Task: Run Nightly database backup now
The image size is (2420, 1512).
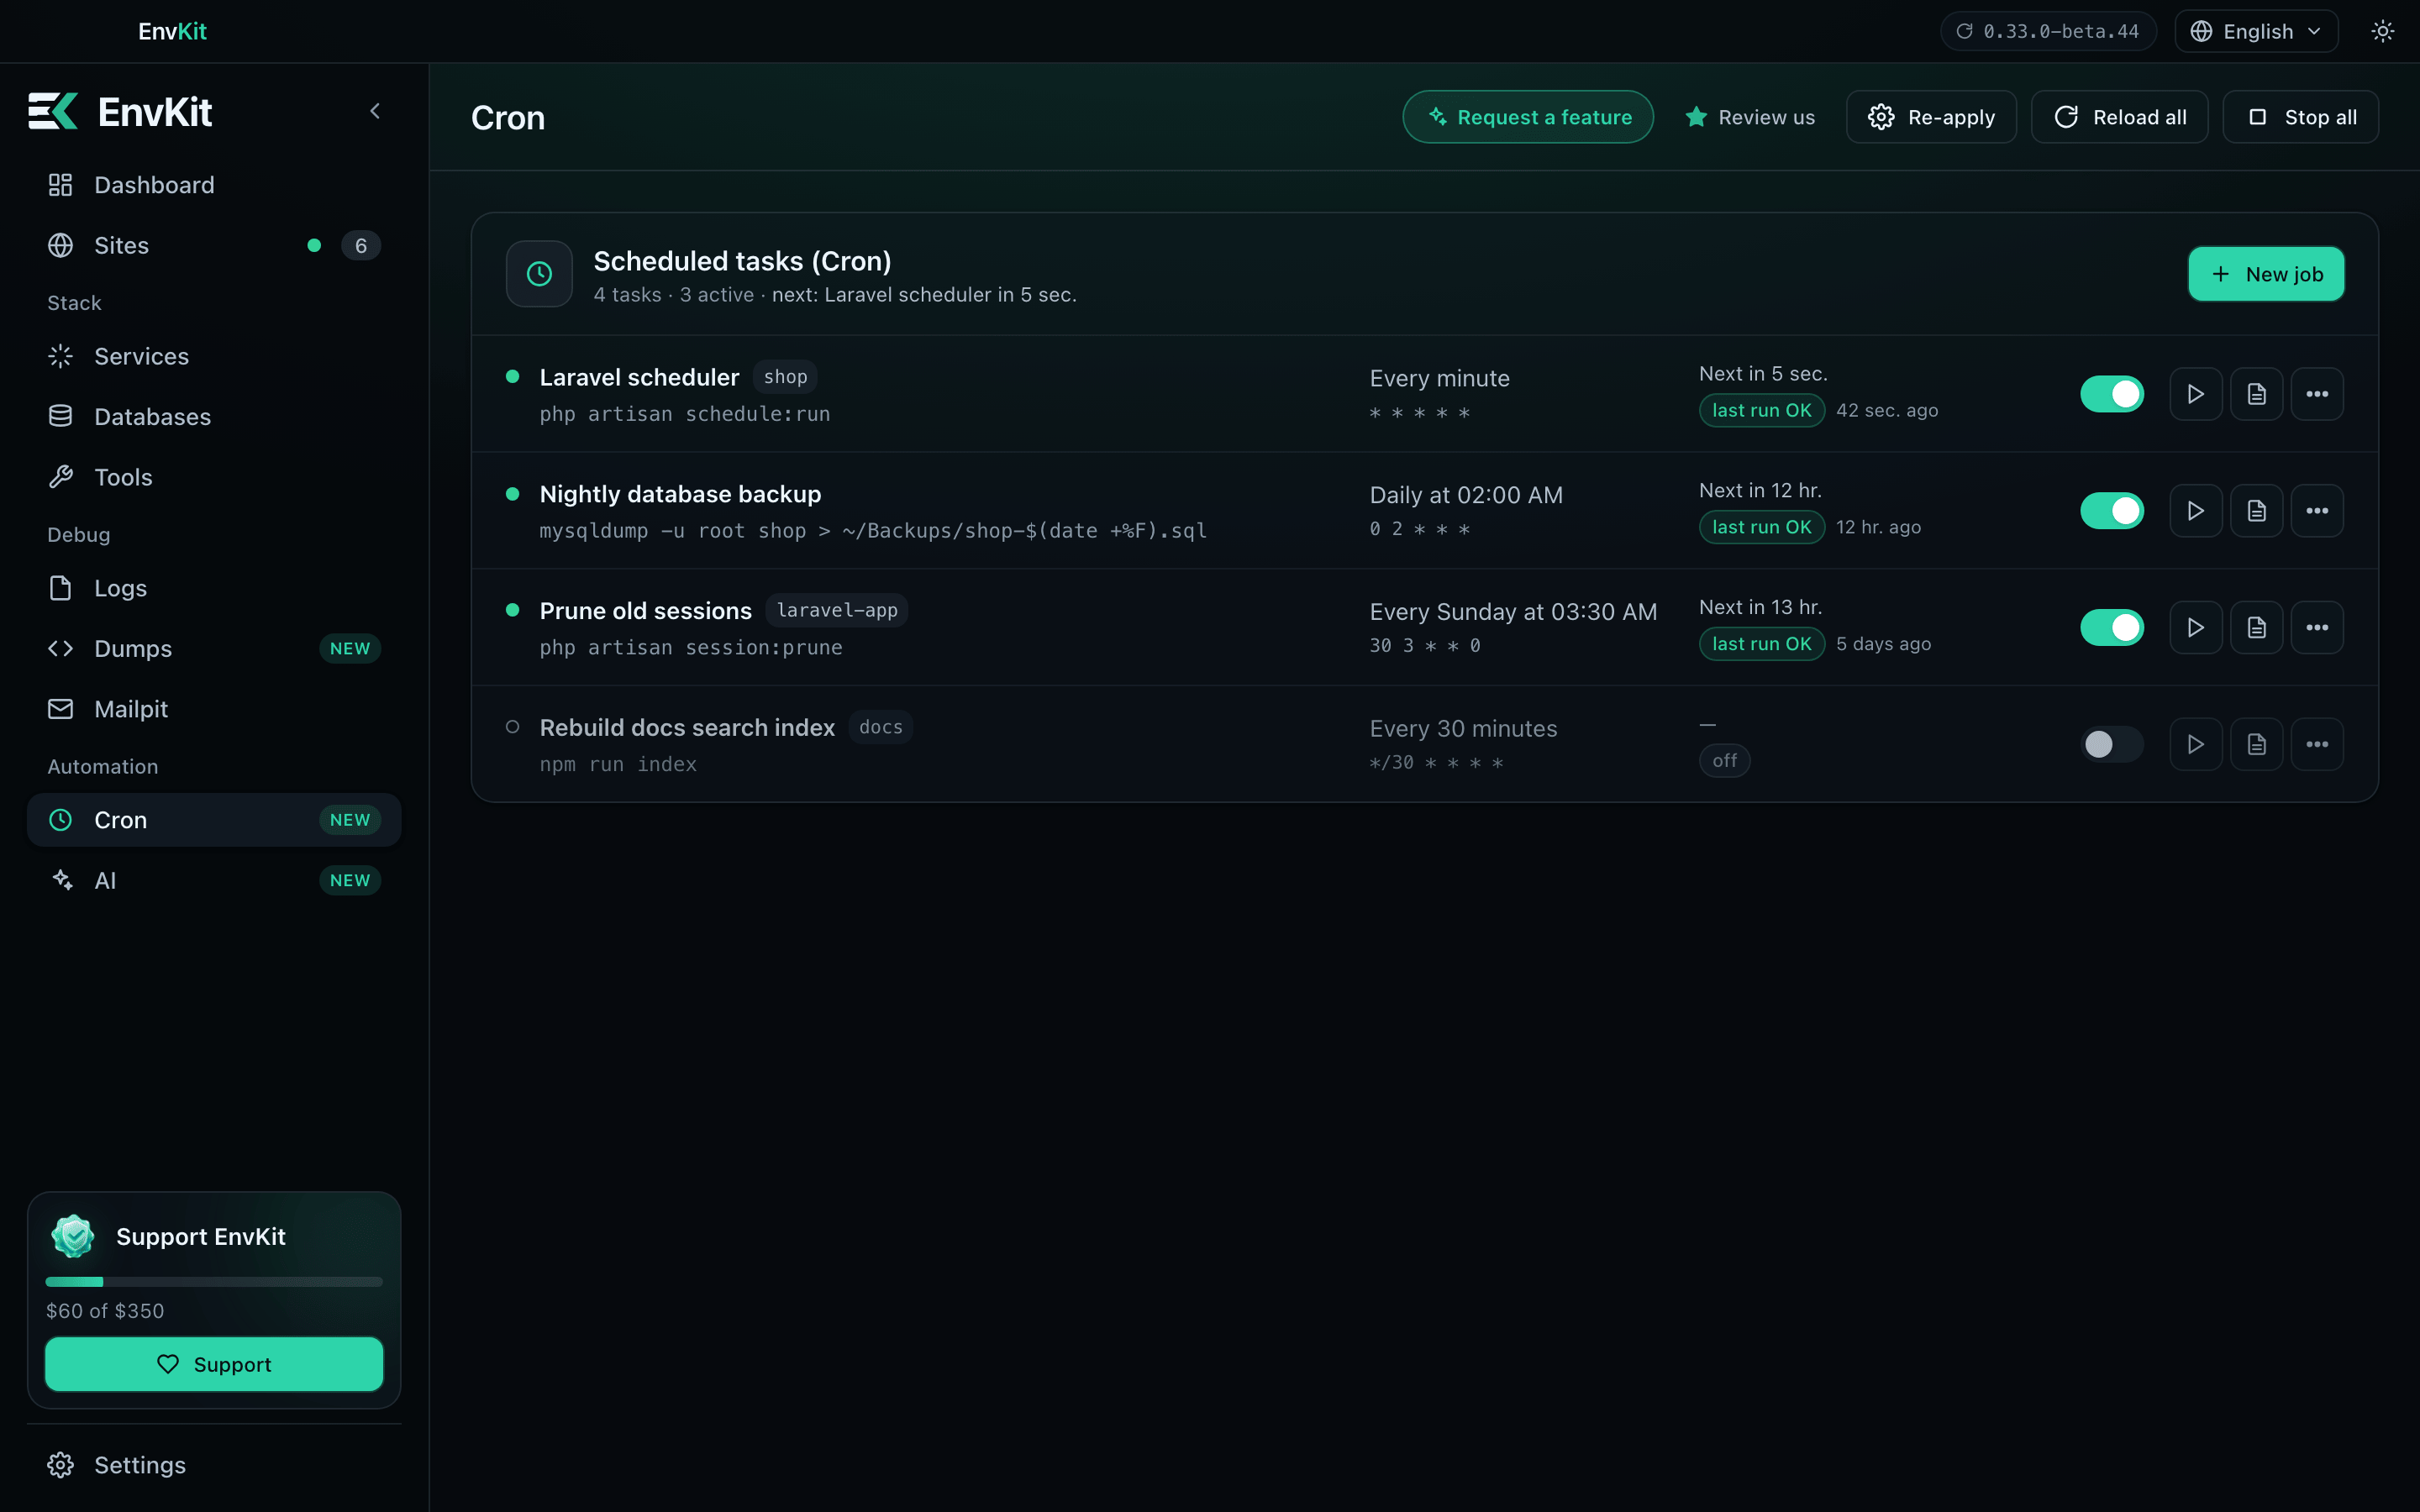Action: (x=2195, y=511)
